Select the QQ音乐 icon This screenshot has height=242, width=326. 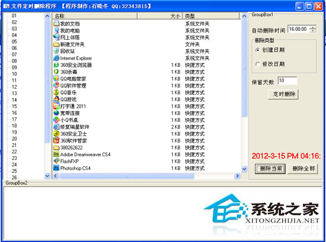pos(56,92)
